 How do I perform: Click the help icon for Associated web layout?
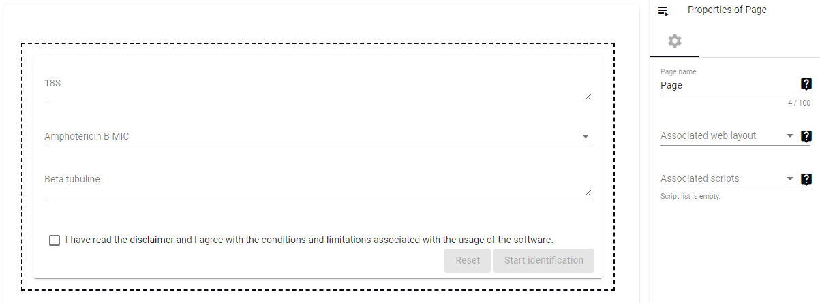click(806, 136)
